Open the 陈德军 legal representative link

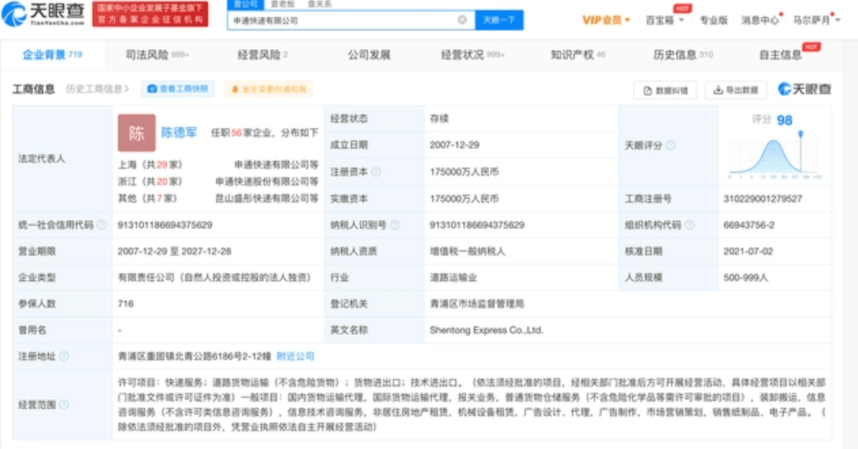tap(179, 133)
